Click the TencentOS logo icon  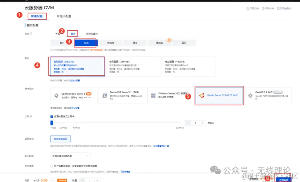click(104, 96)
